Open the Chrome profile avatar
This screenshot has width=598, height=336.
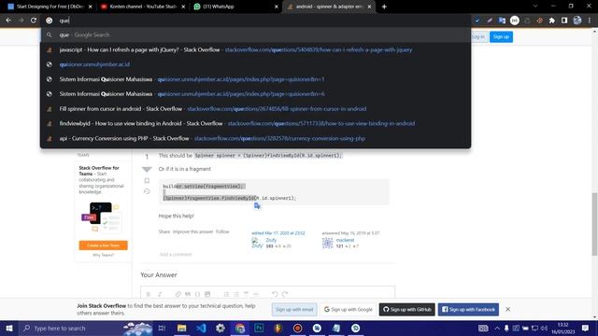coord(577,21)
